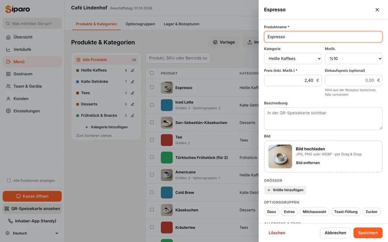
Task: Click the Siparo logo
Action: click(x=17, y=9)
